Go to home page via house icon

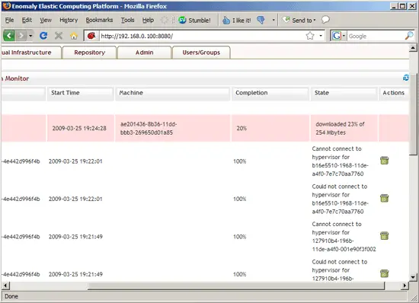[x=73, y=36]
